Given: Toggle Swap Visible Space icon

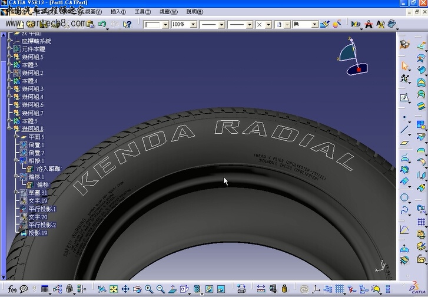Looking at the screenshot, I should pyautogui.click(x=221, y=289).
